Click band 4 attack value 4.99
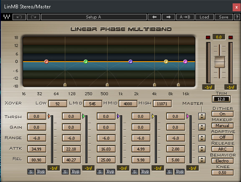This screenshot has height=182, width=241. point(141,149)
